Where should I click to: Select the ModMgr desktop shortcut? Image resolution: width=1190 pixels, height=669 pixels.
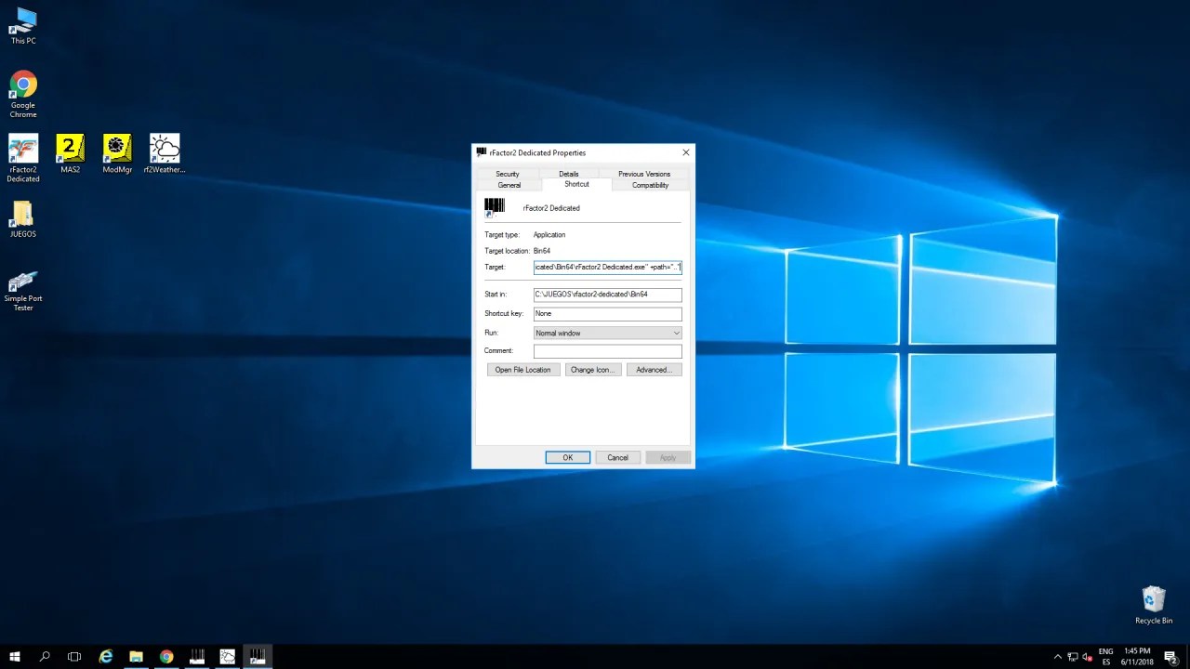click(117, 154)
